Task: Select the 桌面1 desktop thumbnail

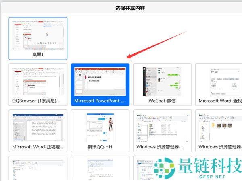Action: tap(38, 34)
